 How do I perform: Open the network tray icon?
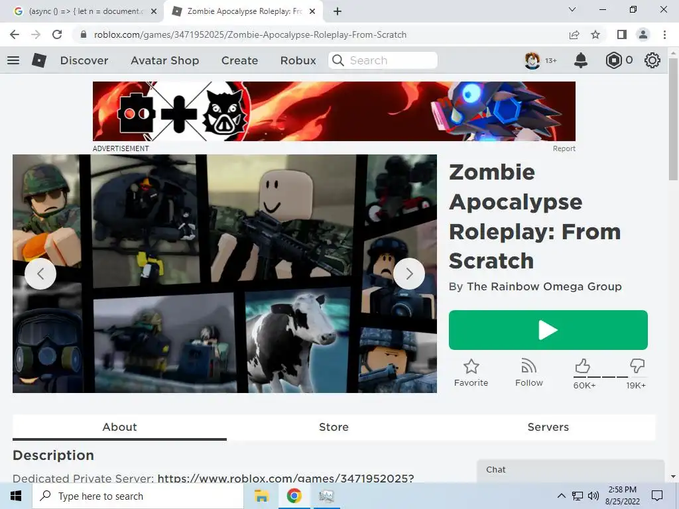(578, 496)
